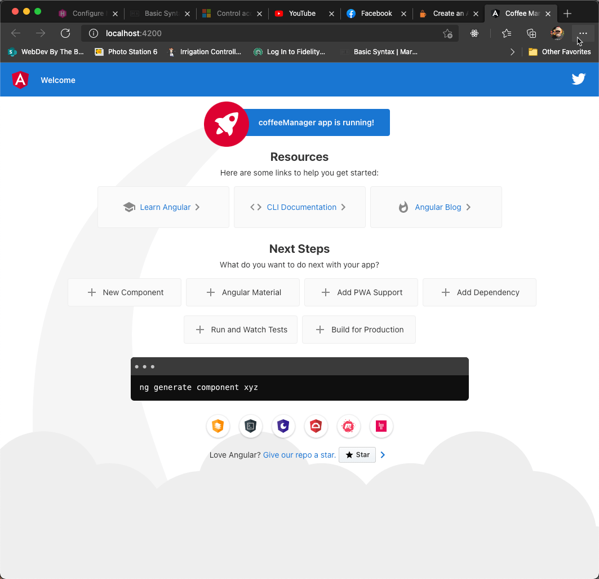Viewport: 599px width, 579px height.
Task: Click the chevron next to CLI Documentation
Action: click(343, 207)
